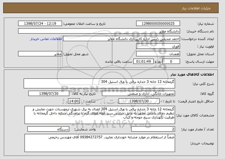Open the buyer contact information link

tap(46, 39)
